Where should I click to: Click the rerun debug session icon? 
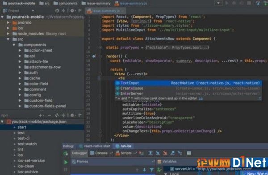point(66,153)
